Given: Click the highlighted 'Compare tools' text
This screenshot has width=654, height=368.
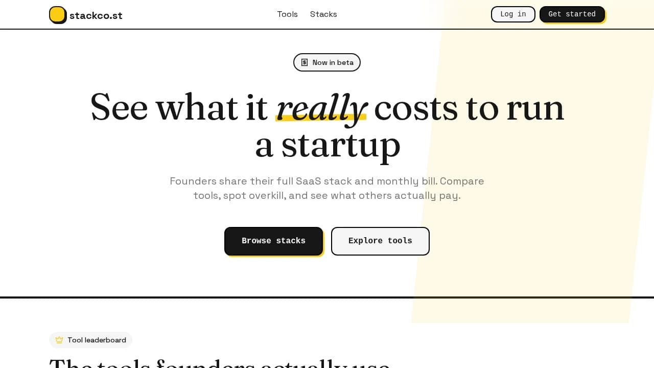Looking at the screenshot, I should click(462, 181).
